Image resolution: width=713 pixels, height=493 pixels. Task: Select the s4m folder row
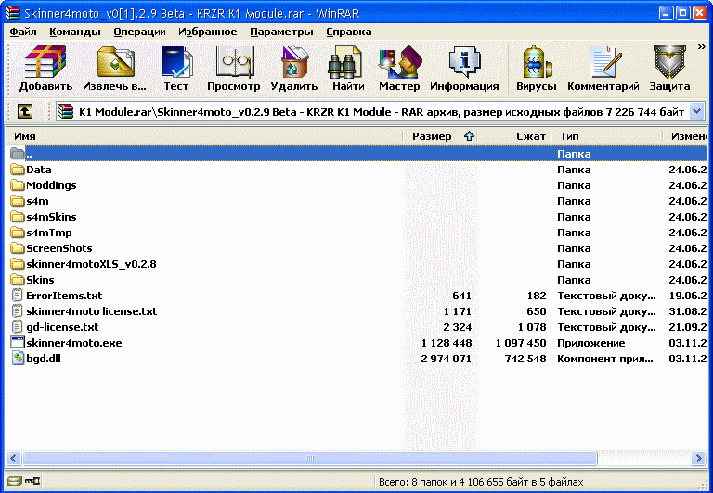click(356, 201)
